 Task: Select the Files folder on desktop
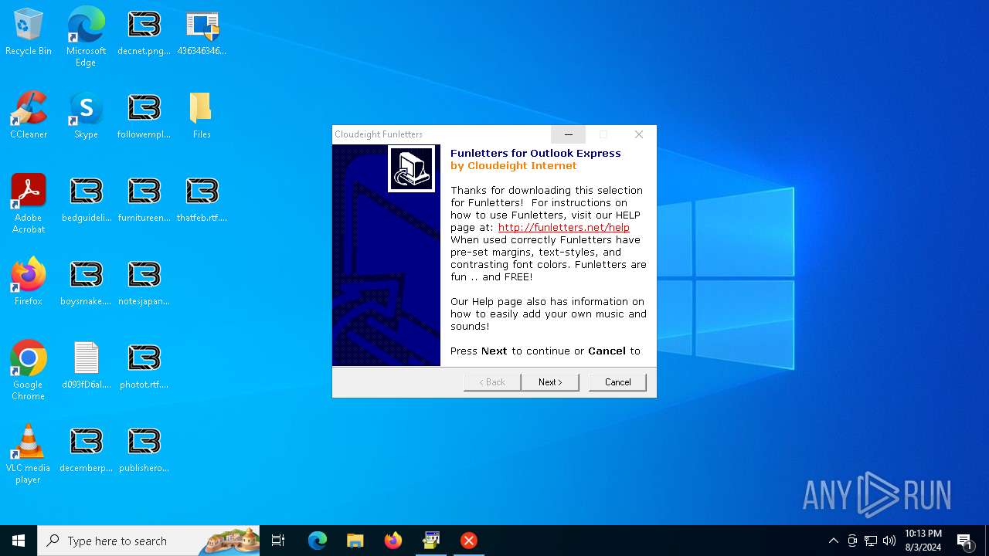[202, 116]
